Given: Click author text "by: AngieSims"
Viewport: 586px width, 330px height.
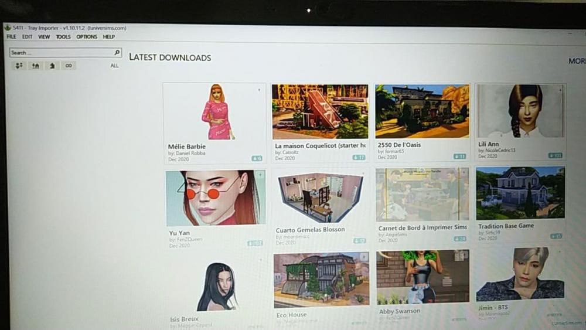Looking at the screenshot, I should coord(393,234).
